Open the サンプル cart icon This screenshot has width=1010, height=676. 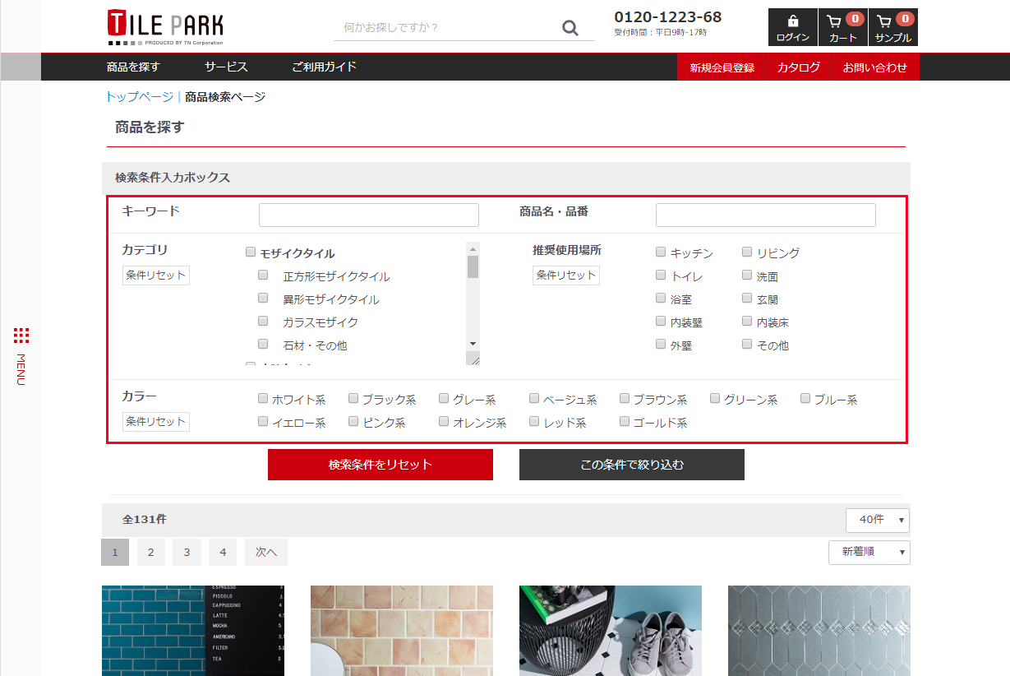(x=893, y=27)
